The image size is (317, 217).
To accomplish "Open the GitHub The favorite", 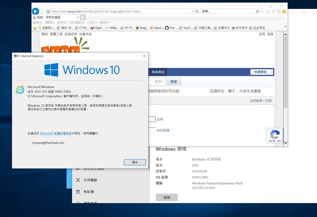I will (x=171, y=28).
